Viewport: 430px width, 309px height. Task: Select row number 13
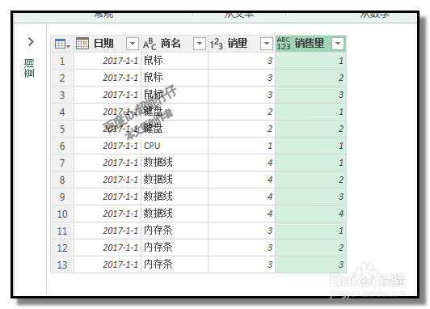click(62, 265)
